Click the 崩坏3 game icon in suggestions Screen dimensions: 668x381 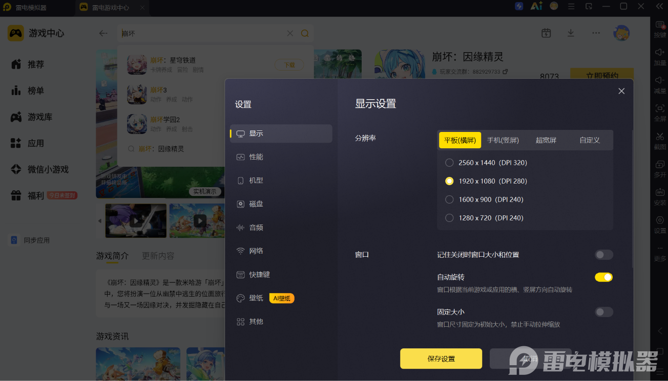tap(137, 95)
